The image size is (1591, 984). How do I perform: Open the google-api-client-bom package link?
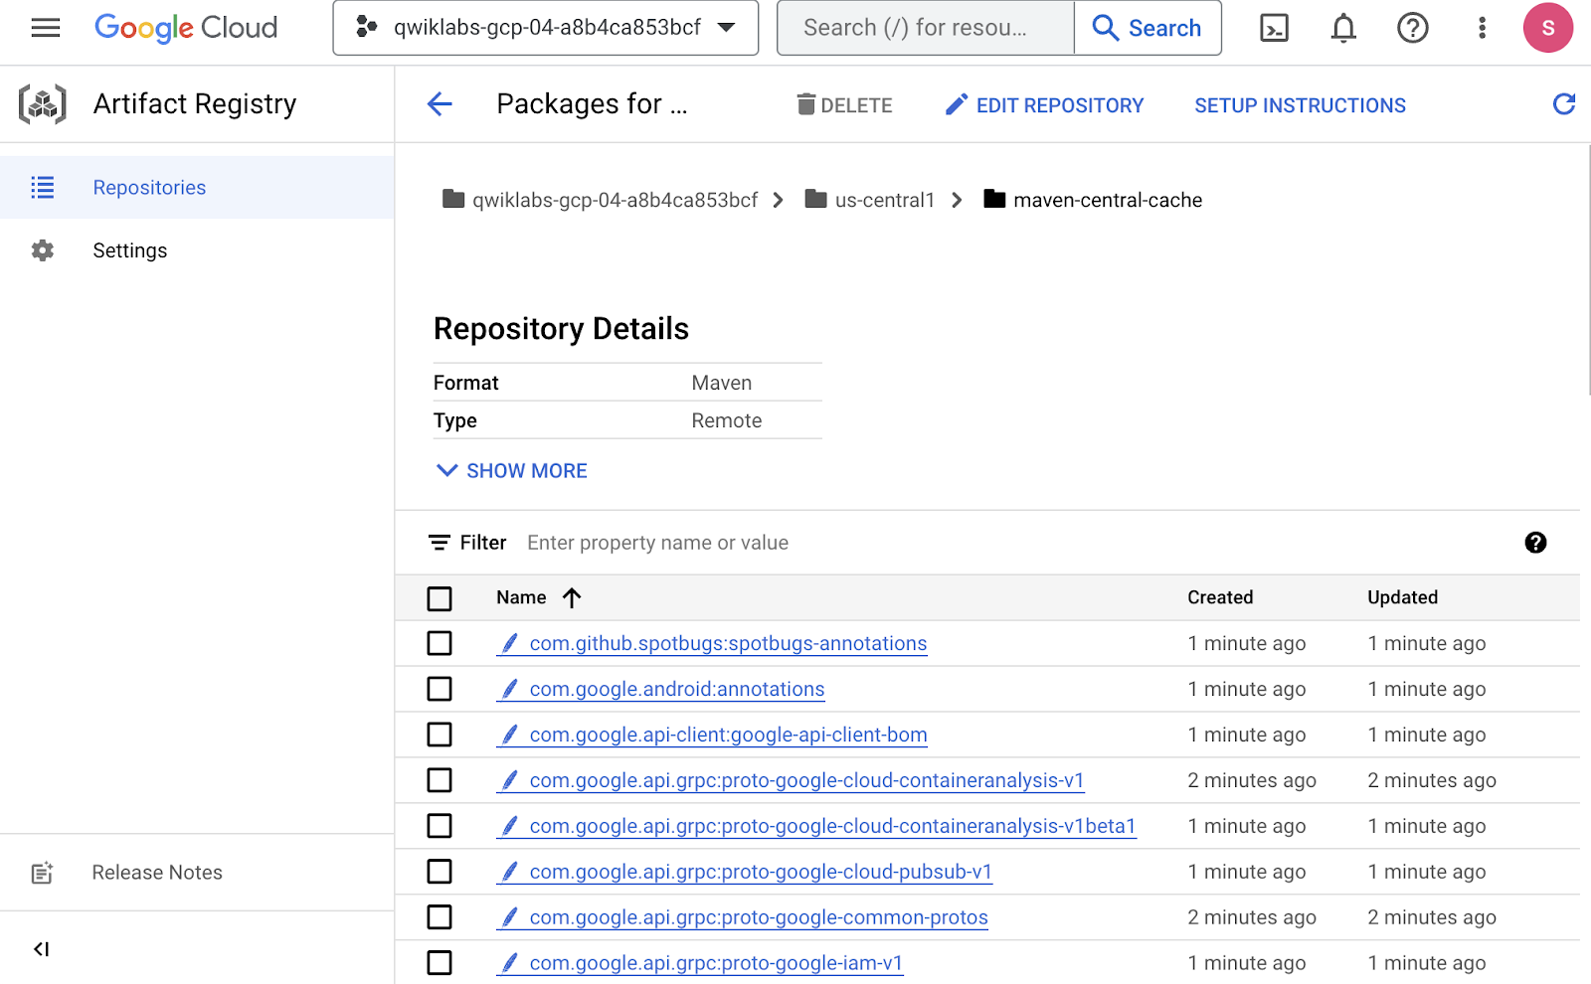pyautogui.click(x=728, y=735)
